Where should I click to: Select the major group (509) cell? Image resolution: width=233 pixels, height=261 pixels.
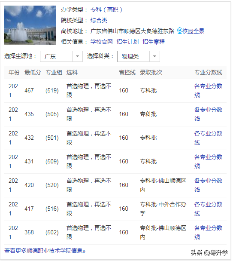tap(52, 162)
